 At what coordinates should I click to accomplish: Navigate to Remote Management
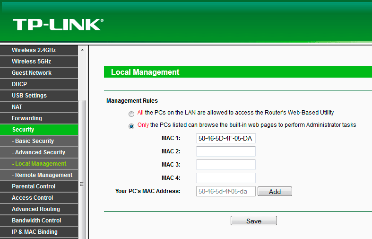coord(42,175)
